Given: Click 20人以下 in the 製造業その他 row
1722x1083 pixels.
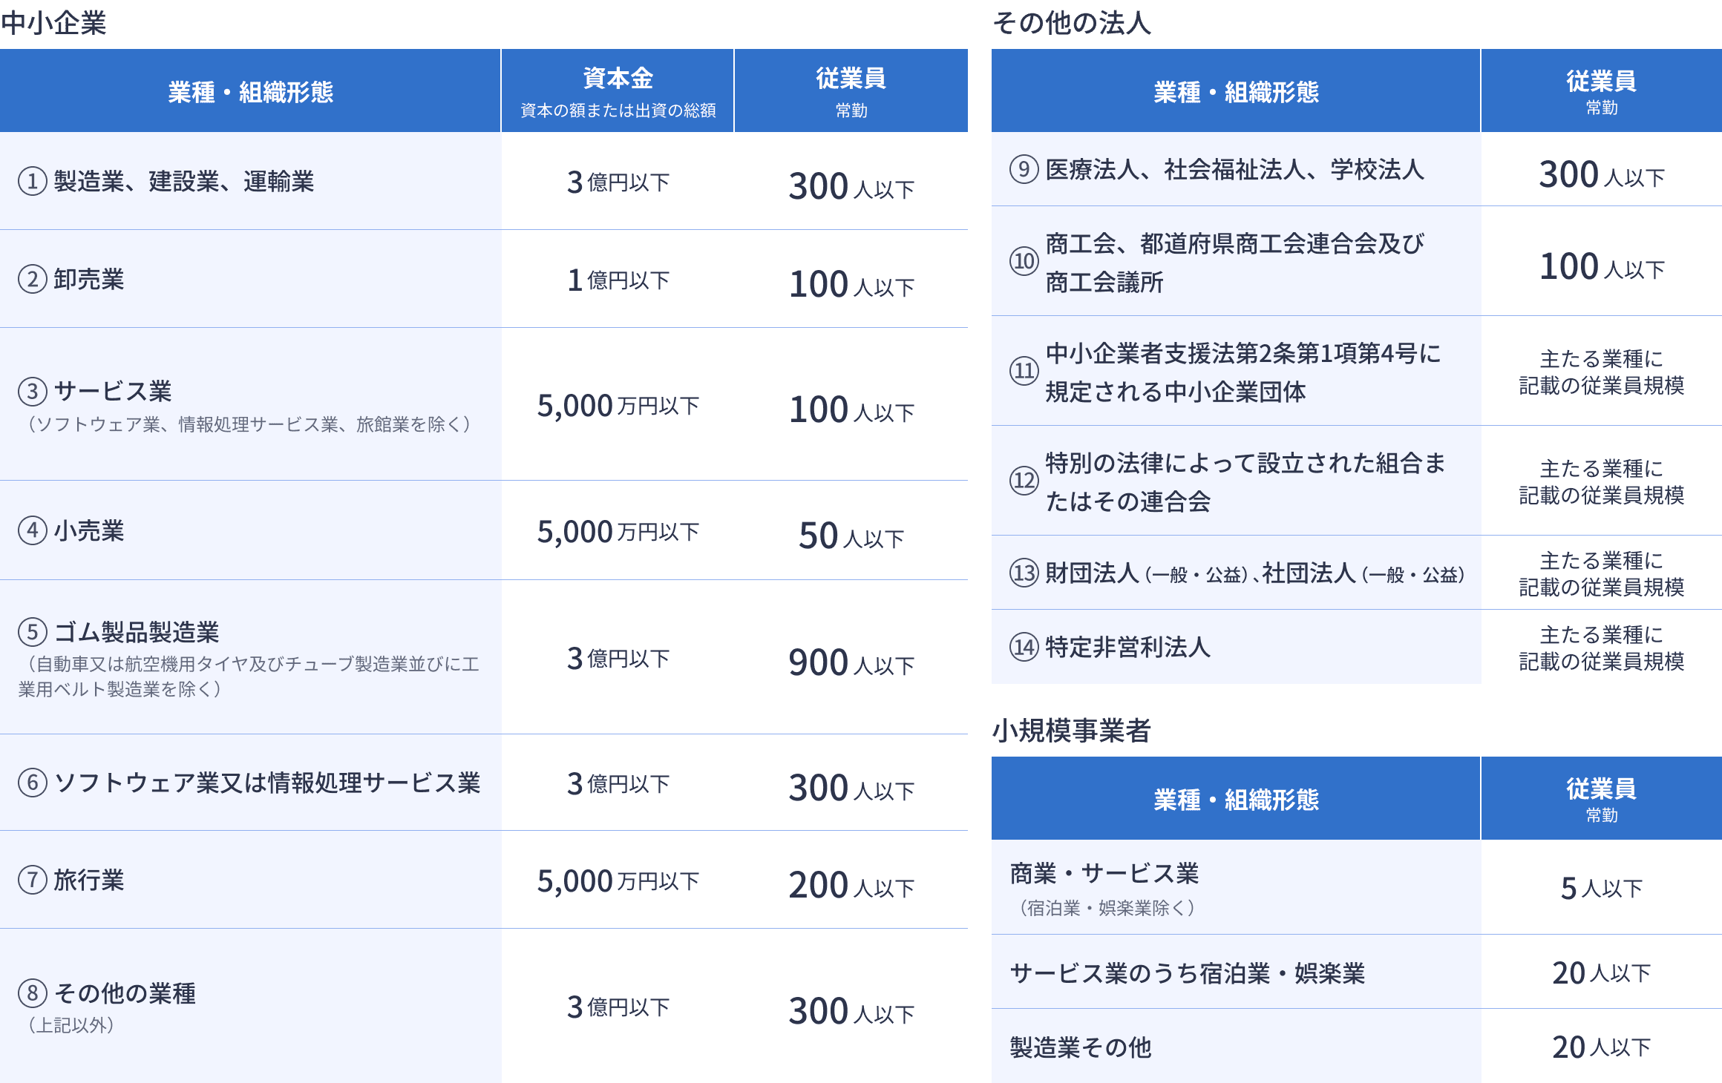Looking at the screenshot, I should 1602,1047.
